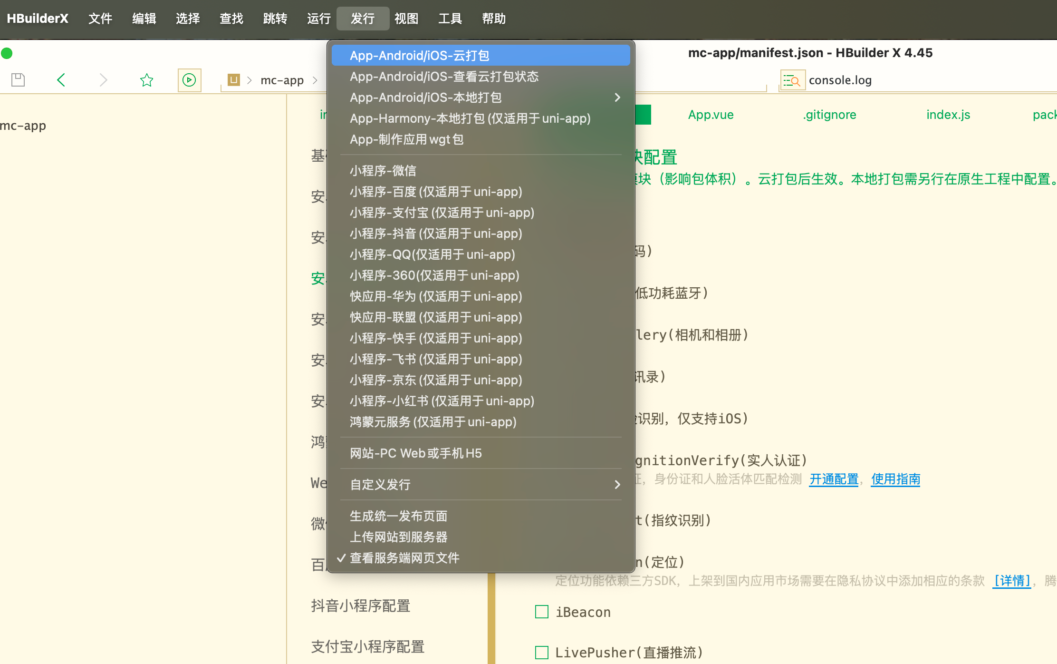The width and height of the screenshot is (1057, 664).
Task: Click the save file icon
Action: [18, 79]
